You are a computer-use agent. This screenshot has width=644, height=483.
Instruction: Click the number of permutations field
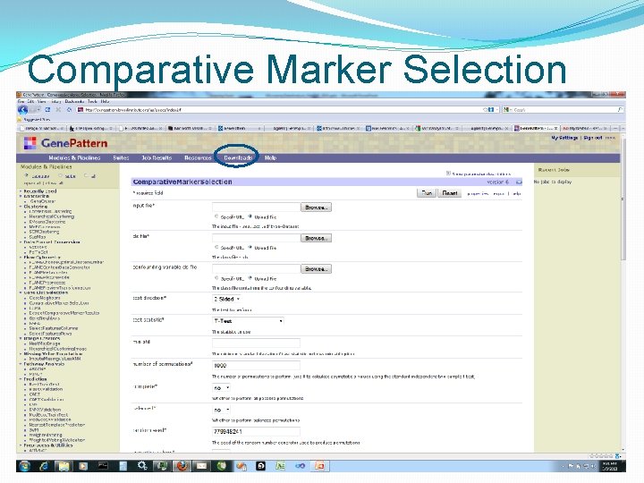(x=256, y=365)
